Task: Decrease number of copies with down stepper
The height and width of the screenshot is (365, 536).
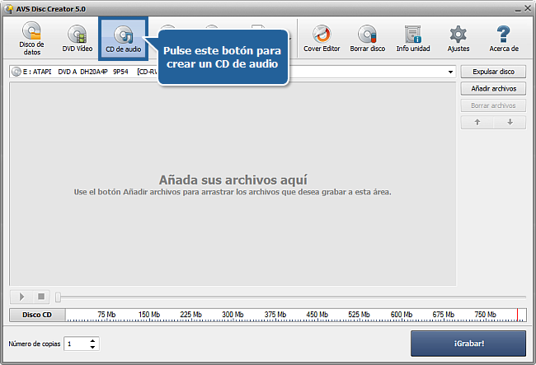Action: (x=92, y=347)
